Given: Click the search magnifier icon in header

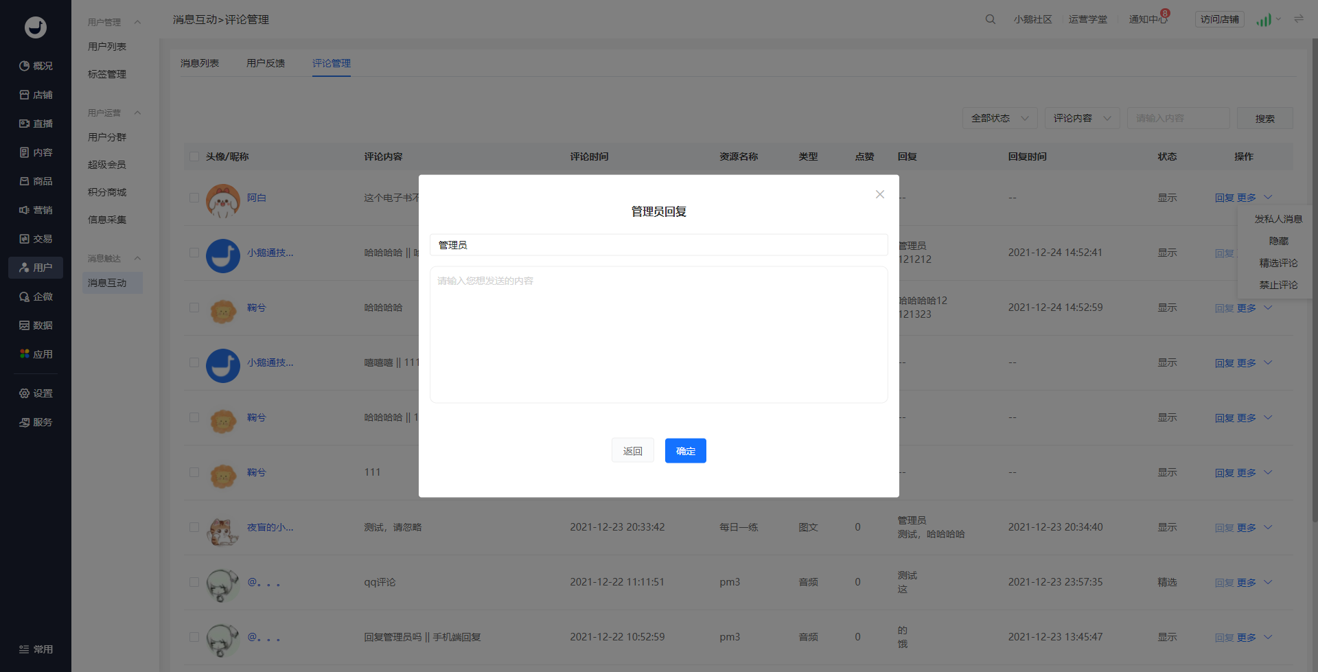Looking at the screenshot, I should pos(991,19).
